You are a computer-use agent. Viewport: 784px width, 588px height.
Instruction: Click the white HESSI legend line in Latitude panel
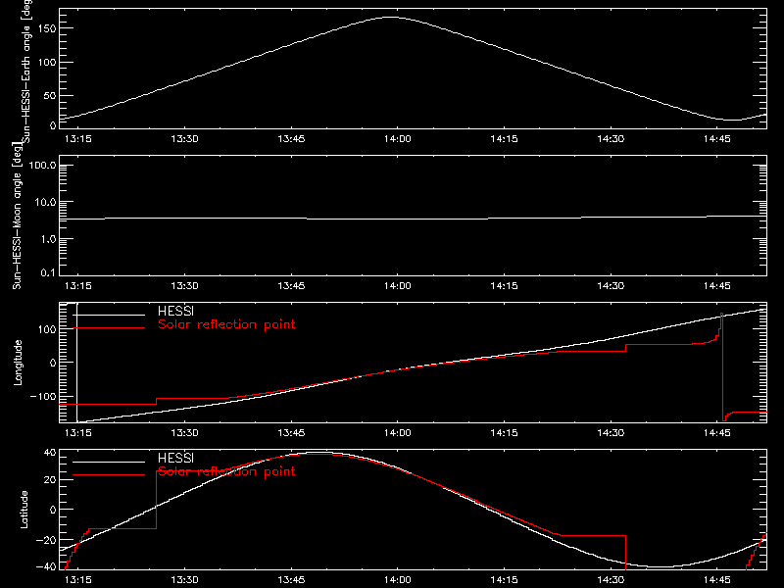109,462
